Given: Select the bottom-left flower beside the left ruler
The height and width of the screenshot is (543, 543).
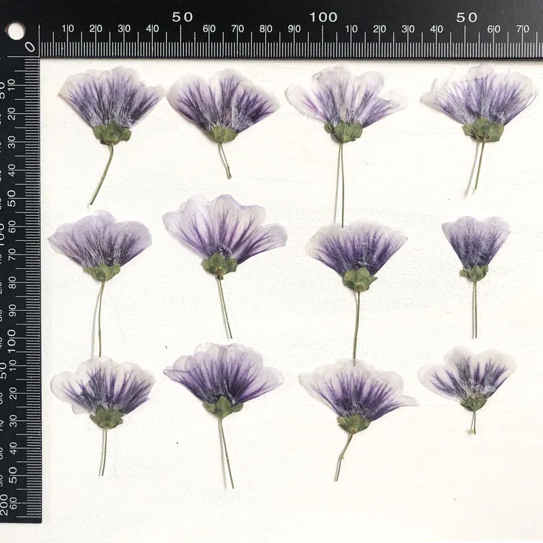Looking at the screenshot, I should 103,416.
